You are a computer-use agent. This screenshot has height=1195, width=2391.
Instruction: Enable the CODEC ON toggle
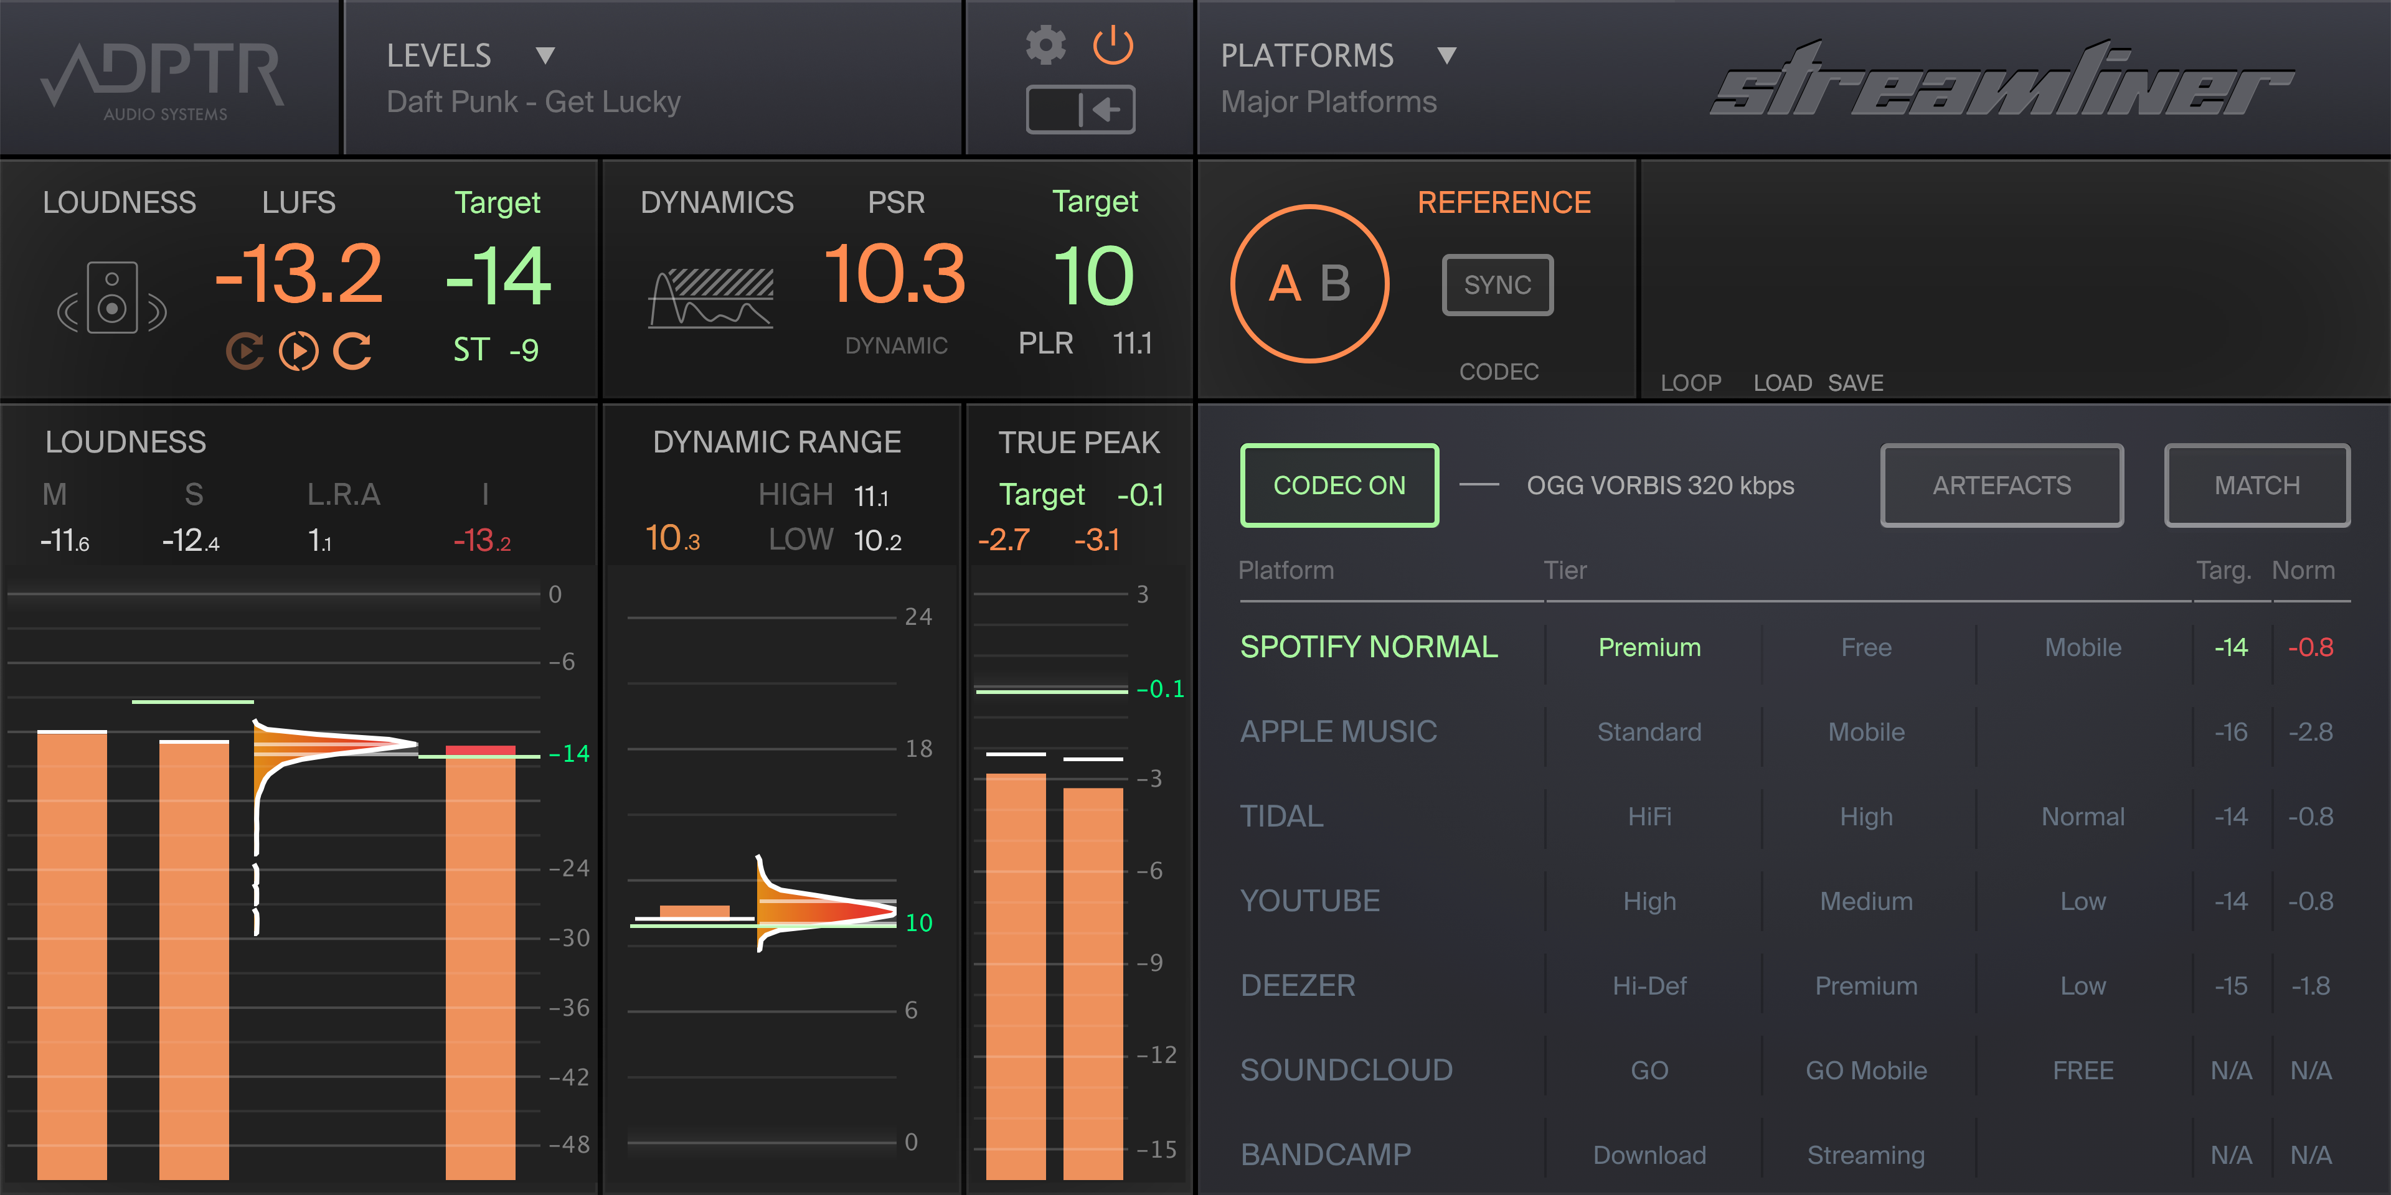(1339, 484)
